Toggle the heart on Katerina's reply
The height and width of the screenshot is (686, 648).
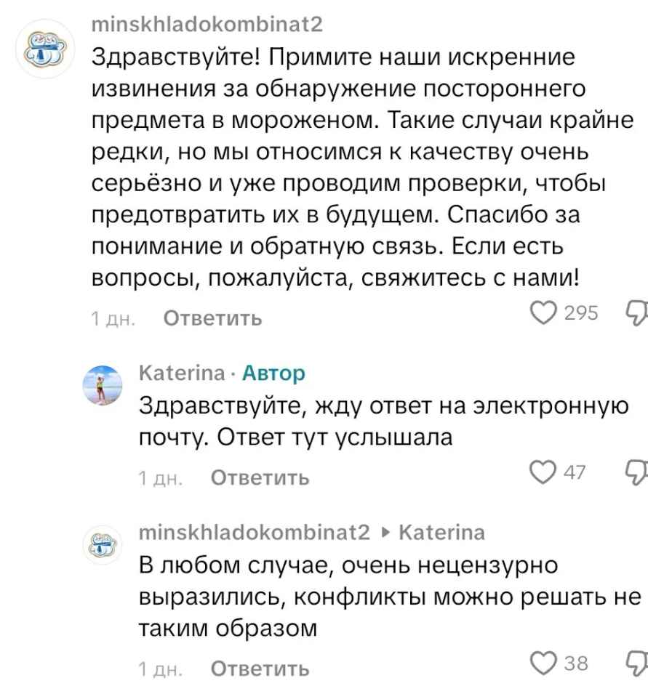(542, 472)
